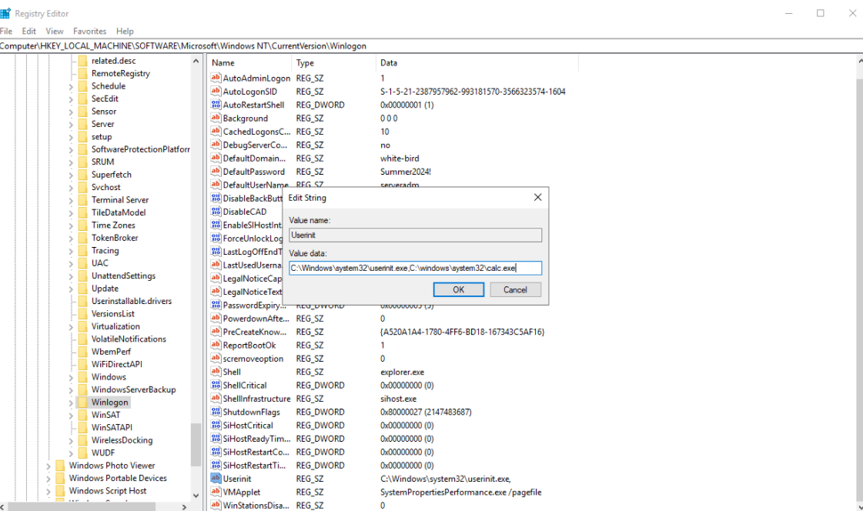Screen dimensions: 863x511
Task: Expand the Windows Portable Devices key
Action: pyautogui.click(x=49, y=479)
